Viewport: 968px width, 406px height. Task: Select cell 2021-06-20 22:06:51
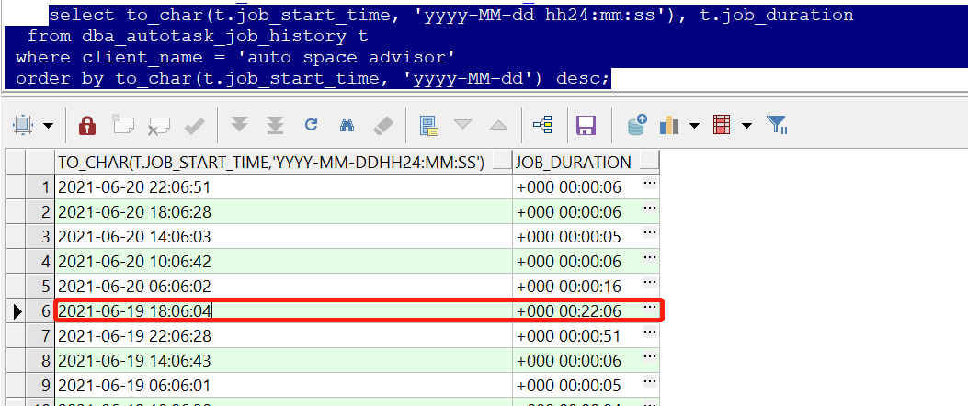283,187
